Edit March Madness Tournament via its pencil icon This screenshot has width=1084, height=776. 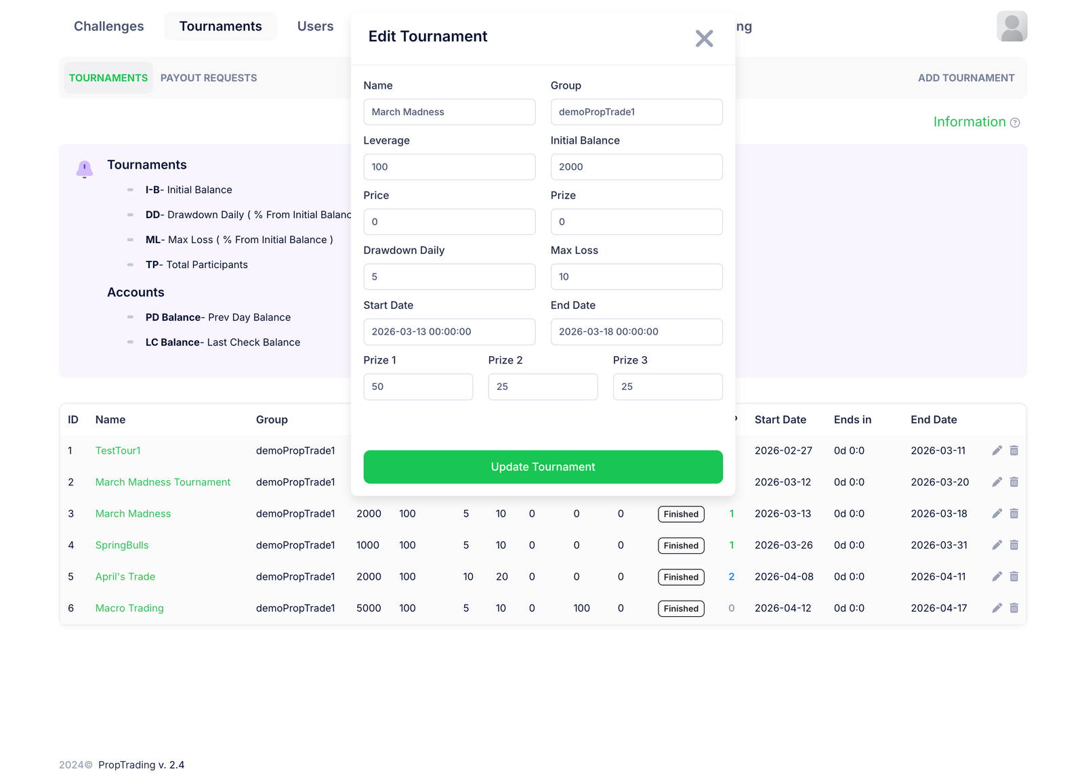[997, 481]
